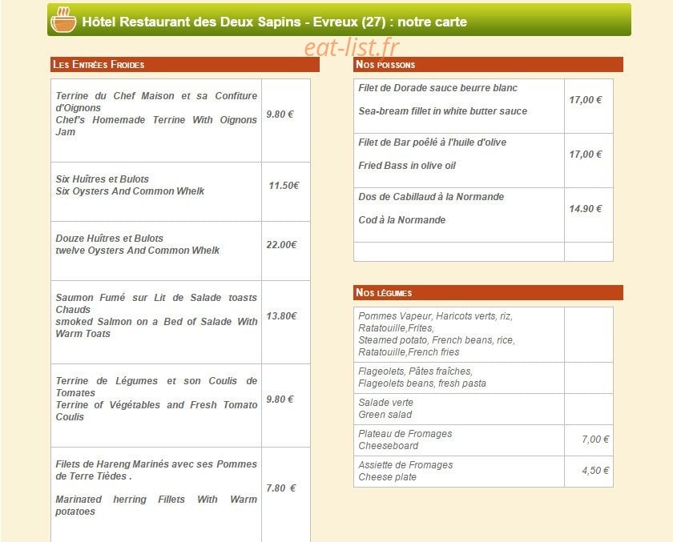Click Terrine du Chef Maison dish description

coord(156,114)
